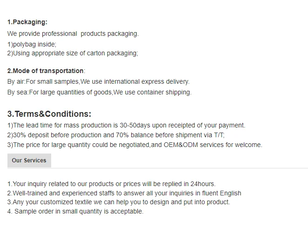308x234 pixels.
Task: Click the mass production lead time line
Action: (x=126, y=125)
